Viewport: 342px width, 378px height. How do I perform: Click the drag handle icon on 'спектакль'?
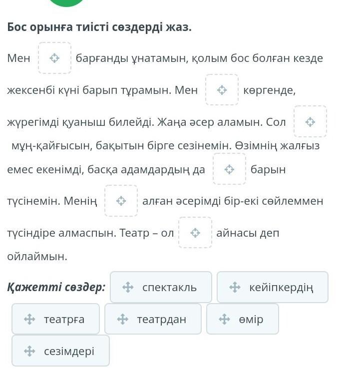click(x=128, y=287)
